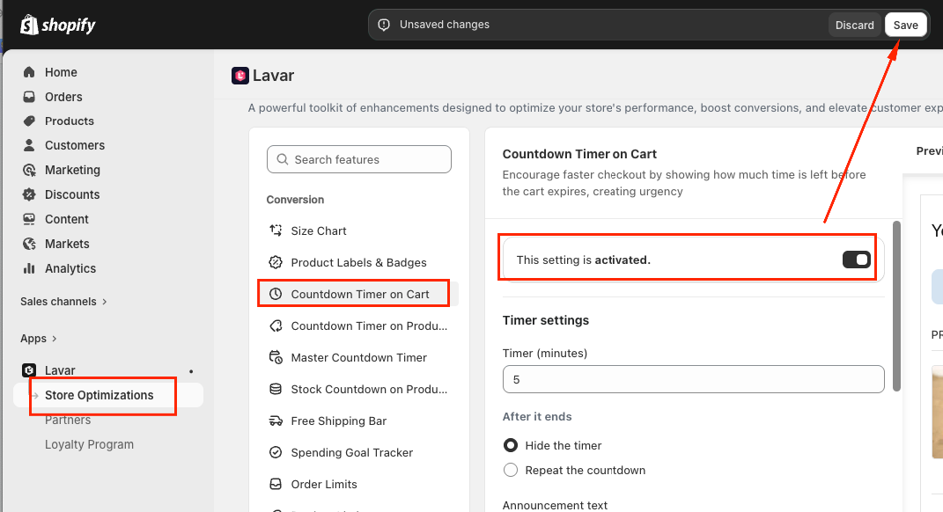Click the Content icon in sidebar
Image resolution: width=943 pixels, height=512 pixels.
29,219
